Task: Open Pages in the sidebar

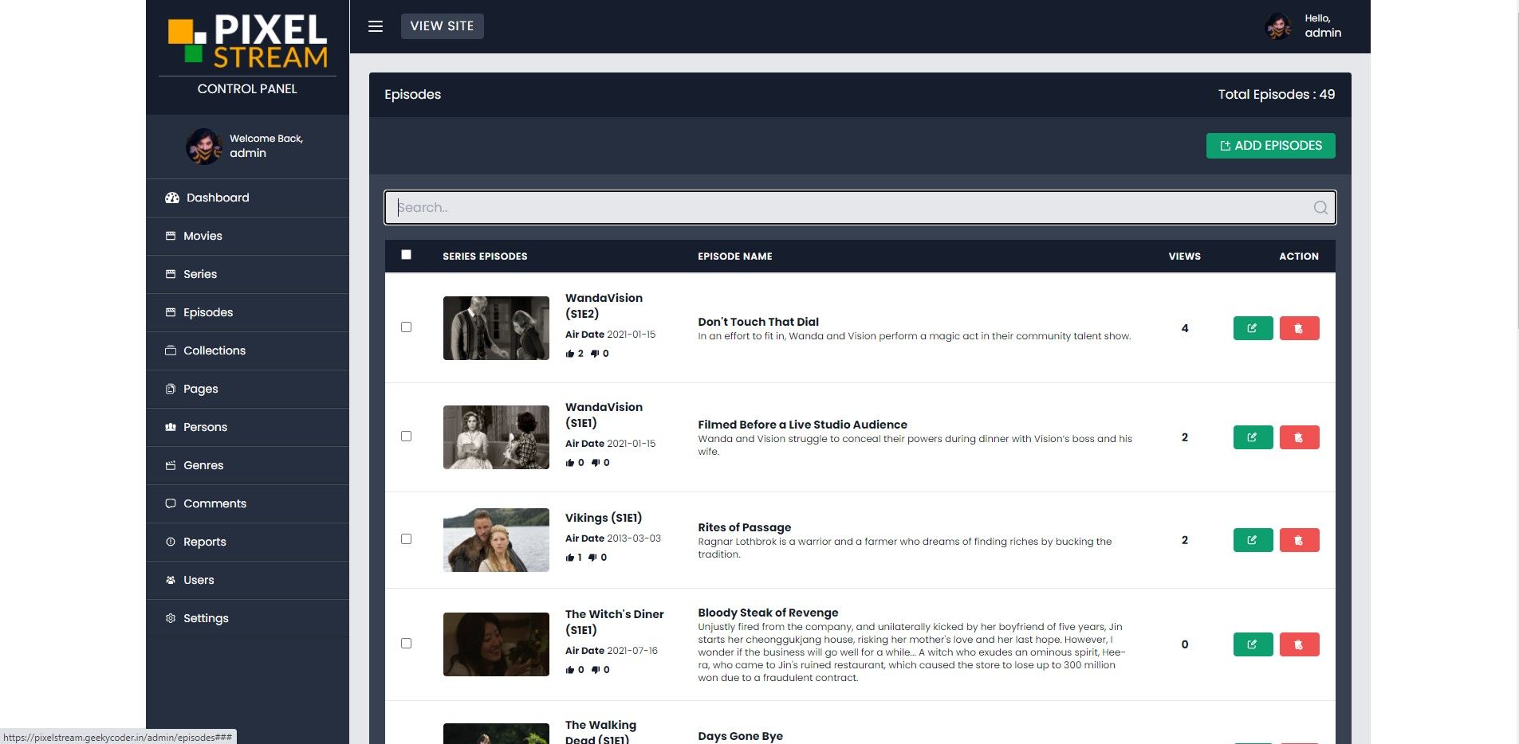Action: [x=247, y=389]
